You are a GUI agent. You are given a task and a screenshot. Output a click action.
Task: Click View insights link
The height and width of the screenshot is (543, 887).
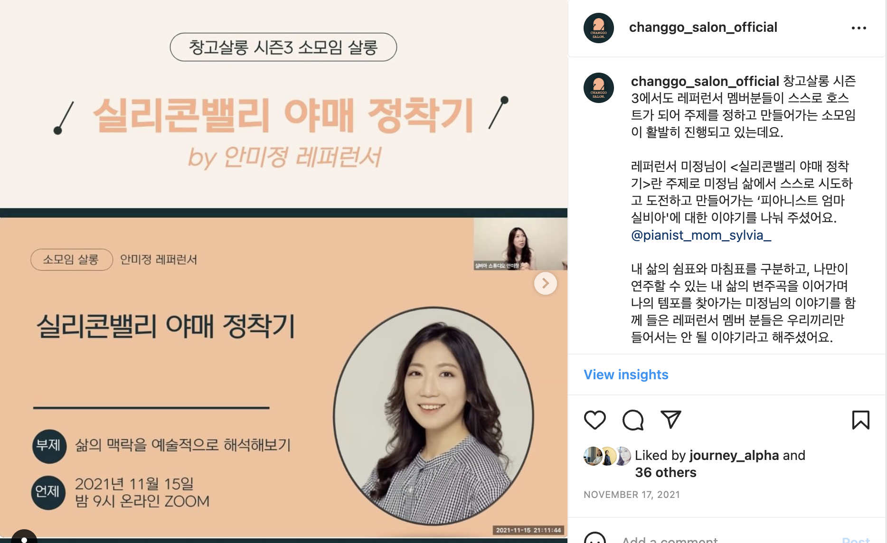[x=626, y=374]
